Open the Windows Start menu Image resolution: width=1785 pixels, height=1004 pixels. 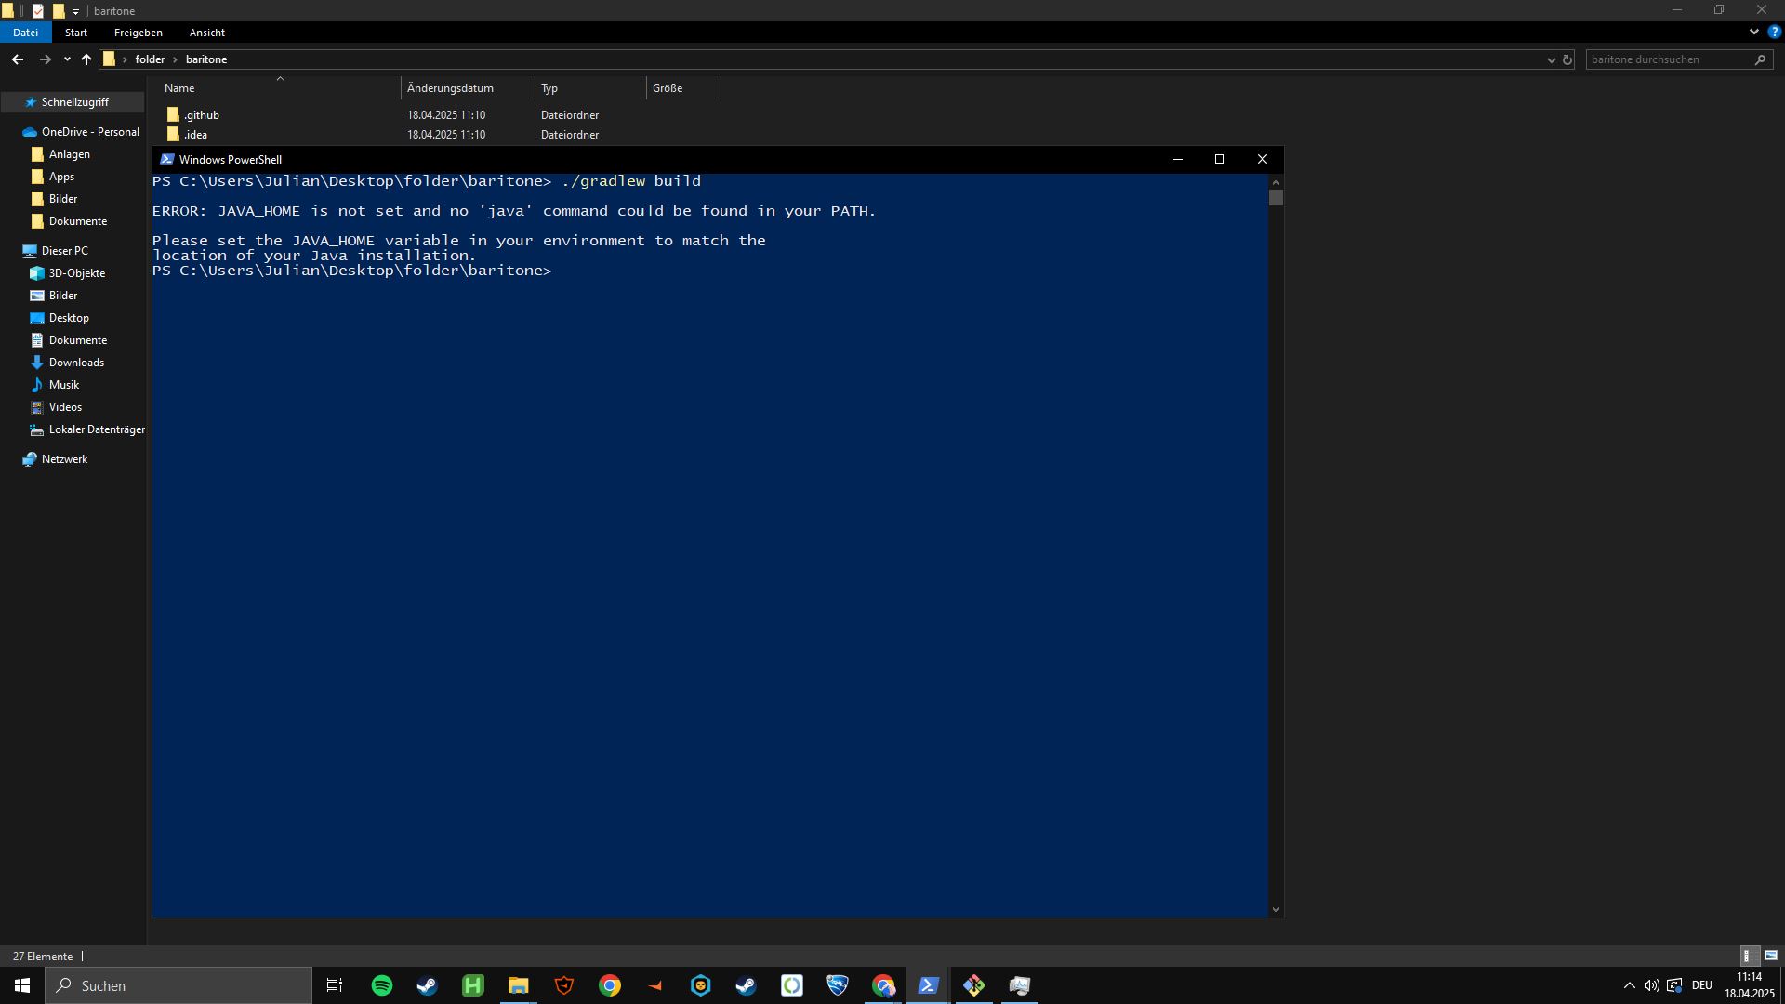click(x=22, y=985)
